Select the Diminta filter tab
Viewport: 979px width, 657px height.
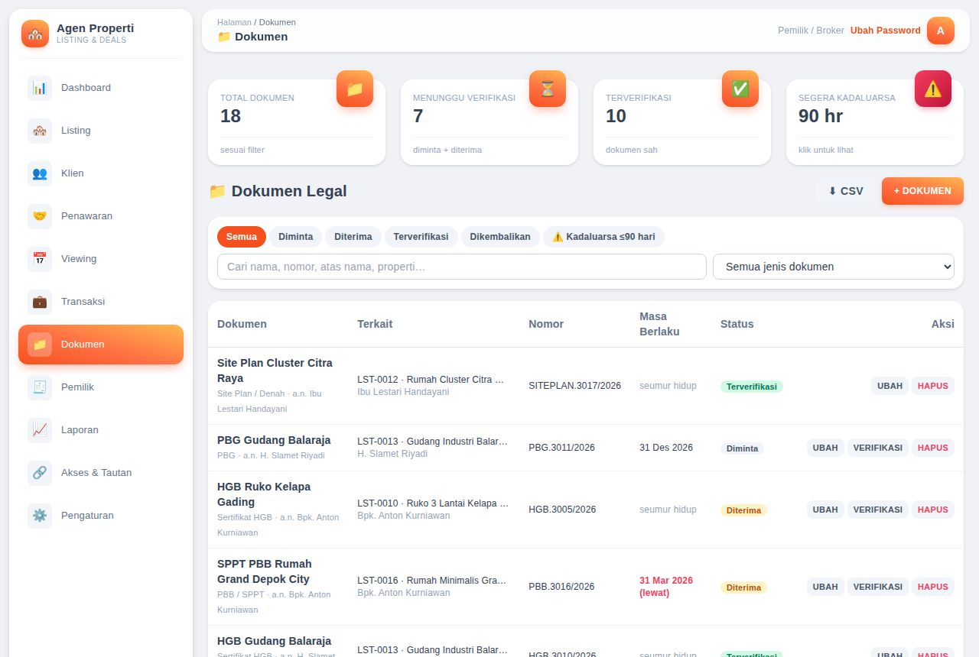[x=295, y=237]
